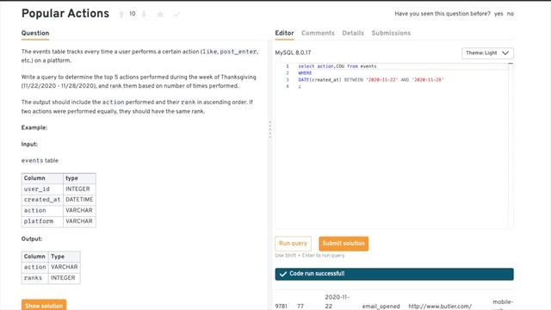Click line 1 select statement

337,66
